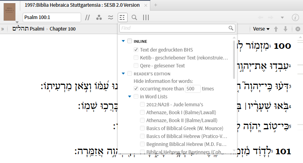The height and width of the screenshot is (163, 303).
Task: Check Beginning Biblical Hebrew (M.D. Fu…)
Action: coord(142,144)
